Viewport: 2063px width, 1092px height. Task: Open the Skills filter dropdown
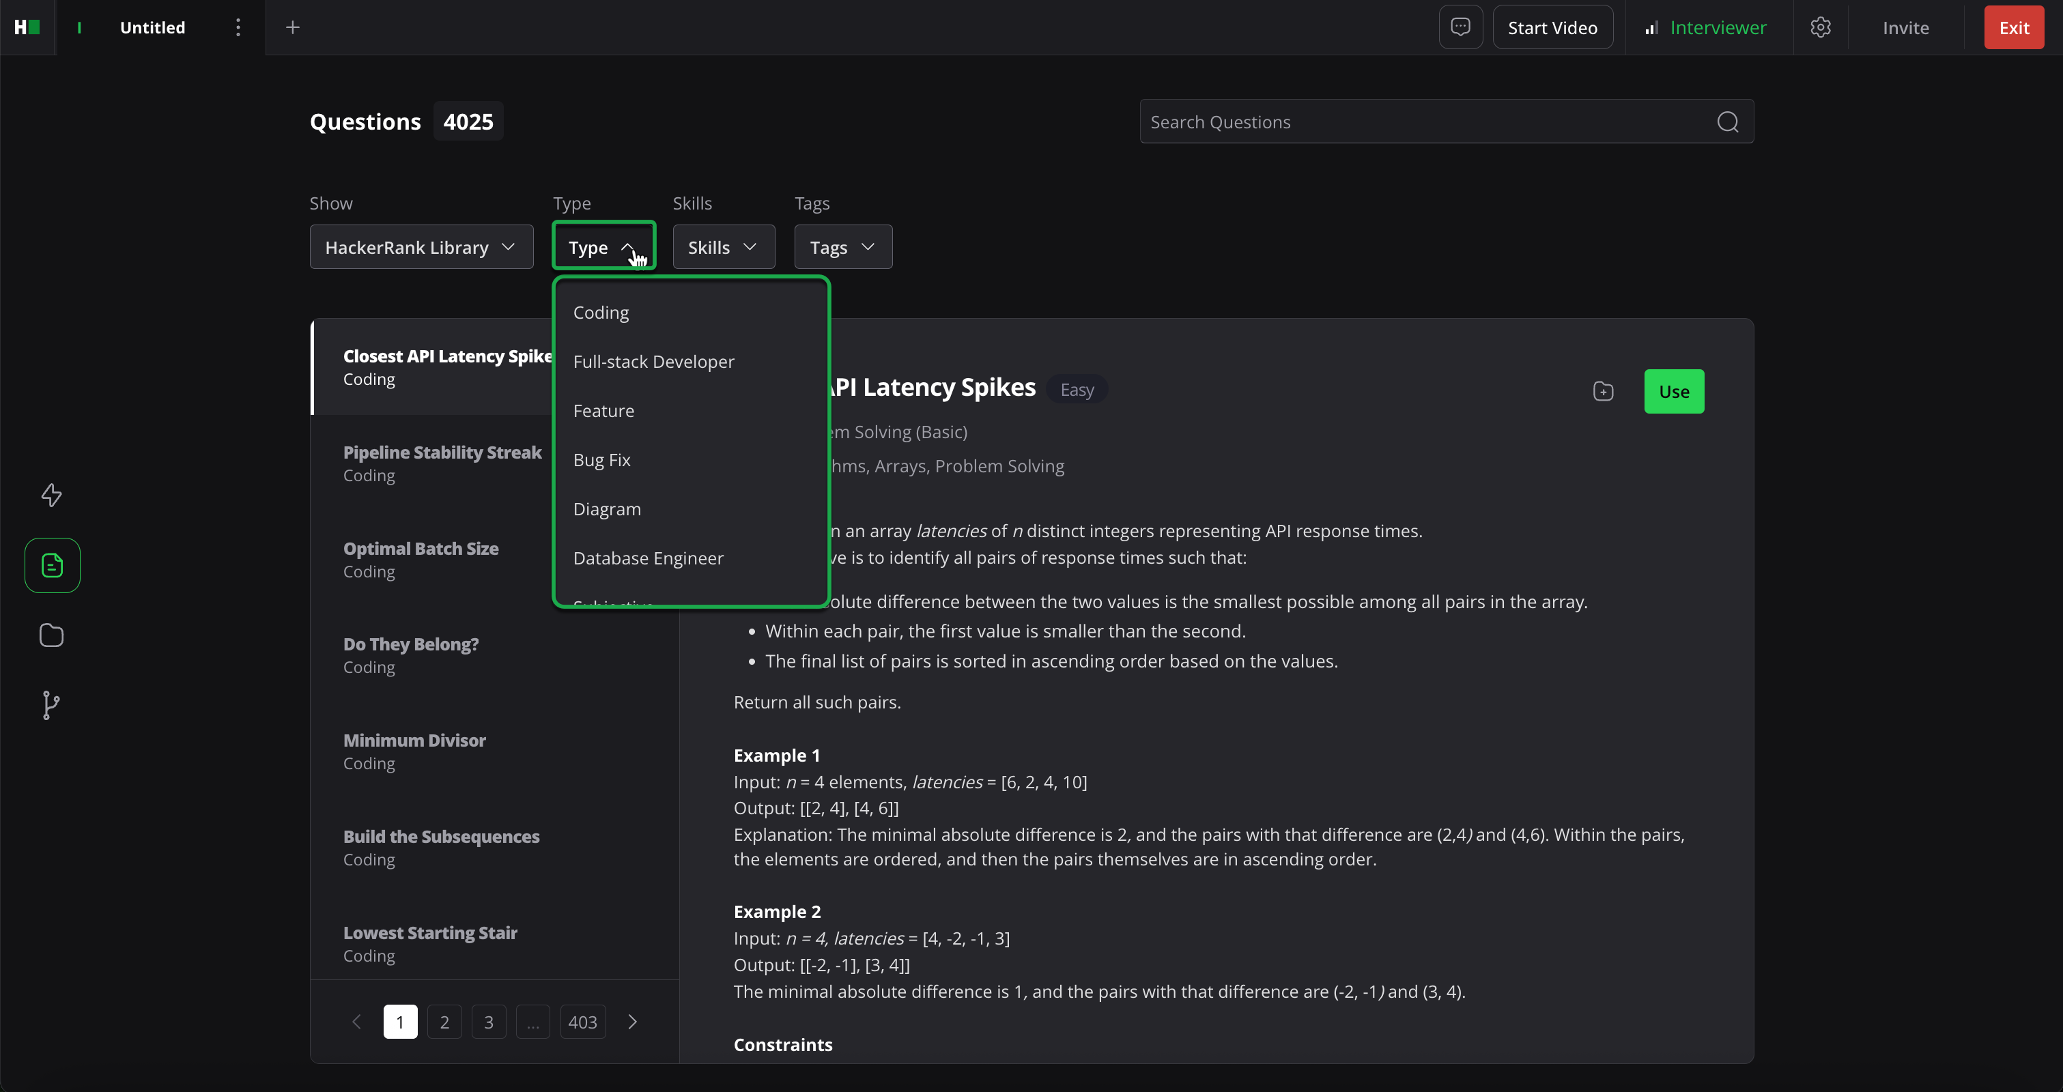(722, 247)
